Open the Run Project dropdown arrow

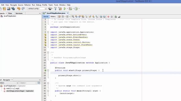point(67,9)
